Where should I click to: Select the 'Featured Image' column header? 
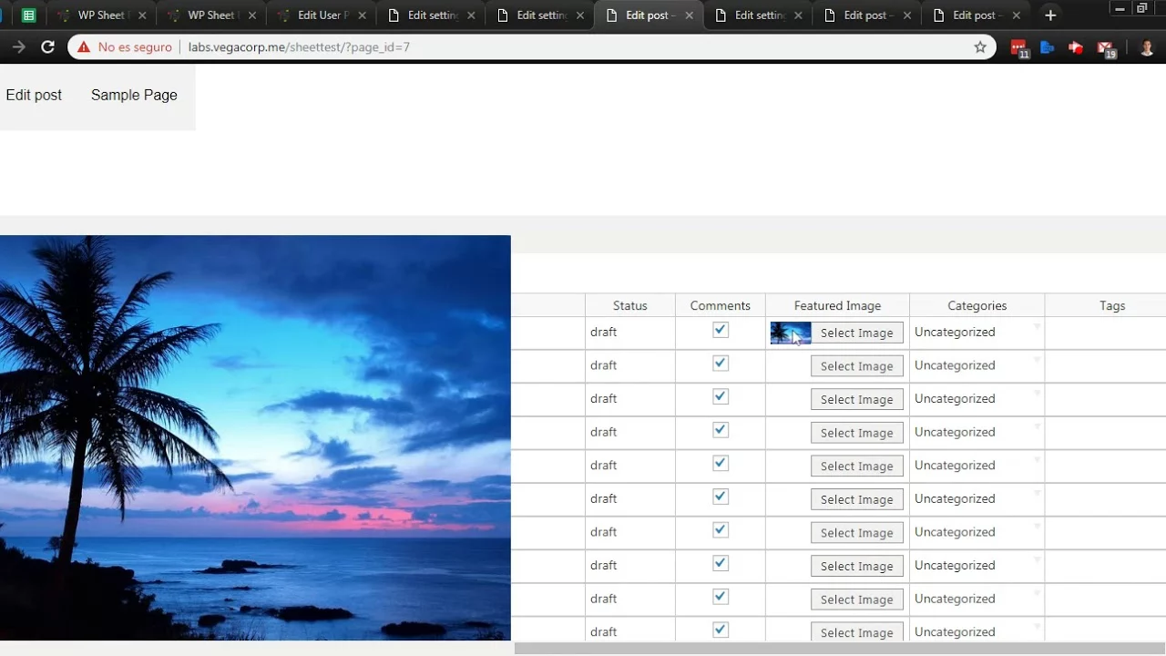tap(837, 306)
